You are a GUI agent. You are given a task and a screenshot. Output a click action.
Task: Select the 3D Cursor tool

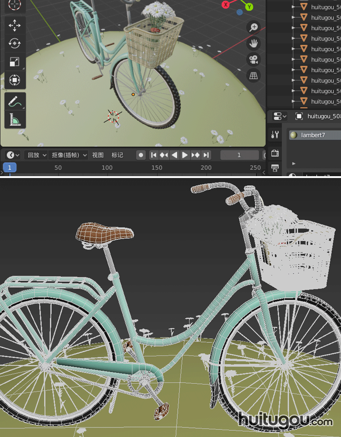15,5
